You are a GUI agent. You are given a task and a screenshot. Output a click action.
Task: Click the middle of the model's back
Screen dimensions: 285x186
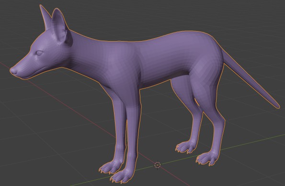pos(155,49)
